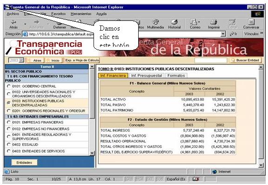Viewport: 268px width, 185px height.
Task: Click the Entidades button
Action: click(24, 163)
